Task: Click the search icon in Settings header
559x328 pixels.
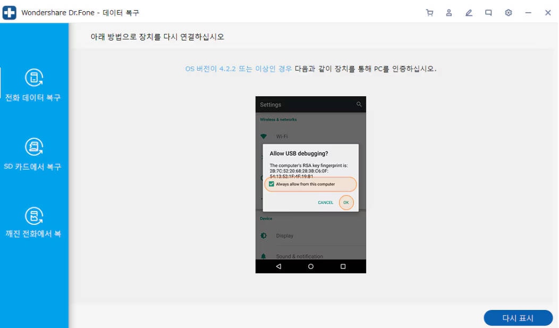Action: point(359,104)
